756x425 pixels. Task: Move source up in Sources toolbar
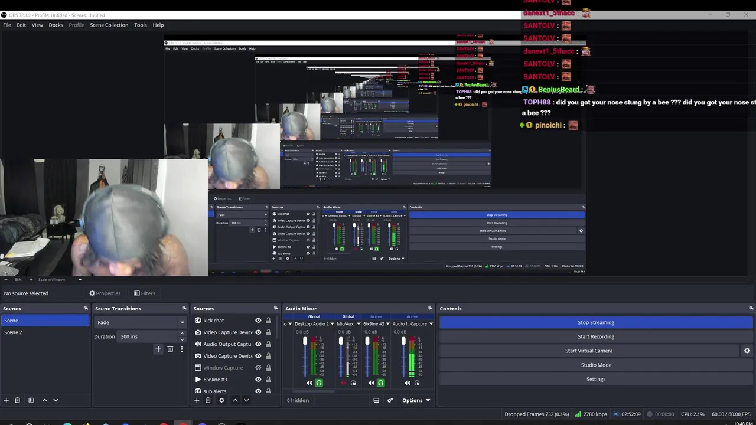point(235,400)
